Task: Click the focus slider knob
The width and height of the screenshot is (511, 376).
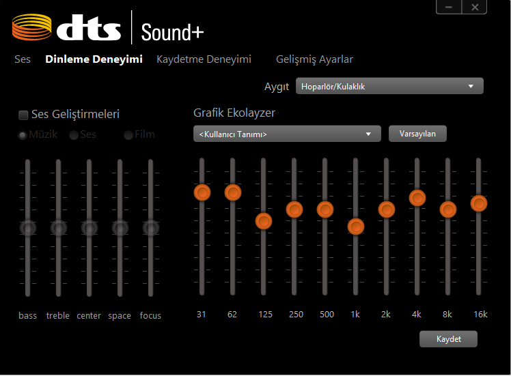Action: coord(151,228)
